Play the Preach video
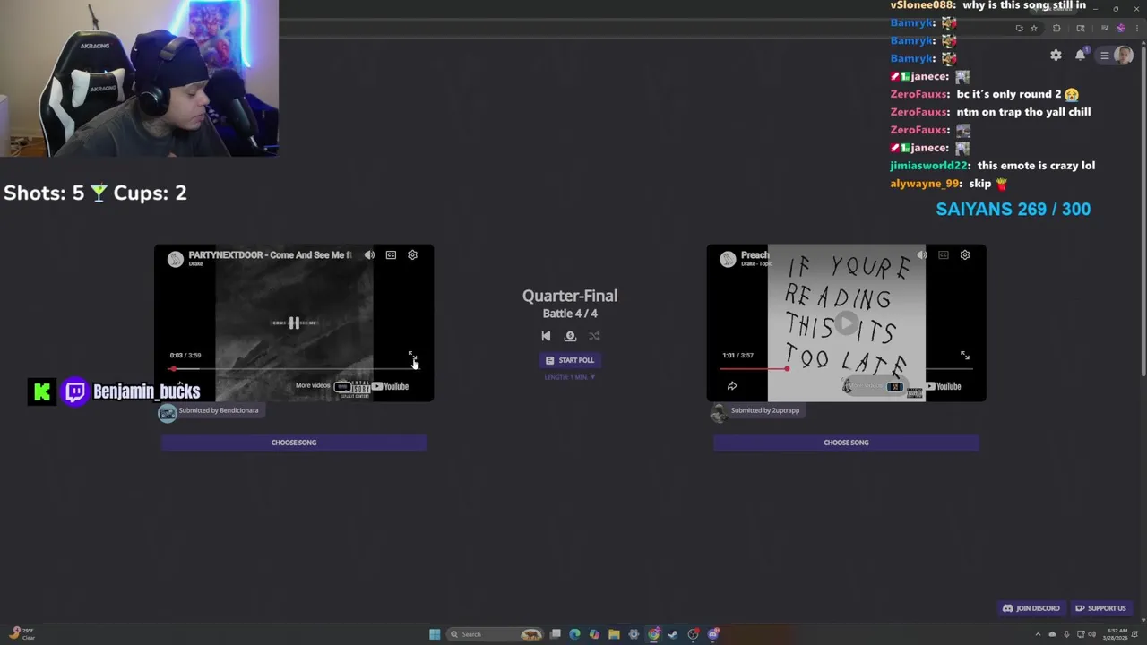The width and height of the screenshot is (1147, 645). 846,323
